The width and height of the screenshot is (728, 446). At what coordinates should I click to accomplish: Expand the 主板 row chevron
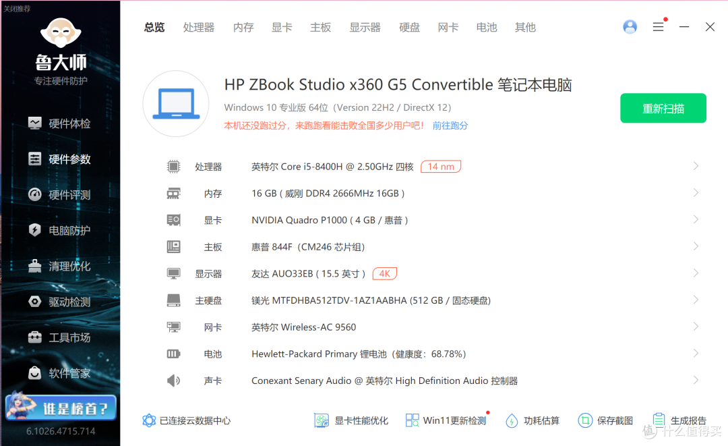point(696,246)
